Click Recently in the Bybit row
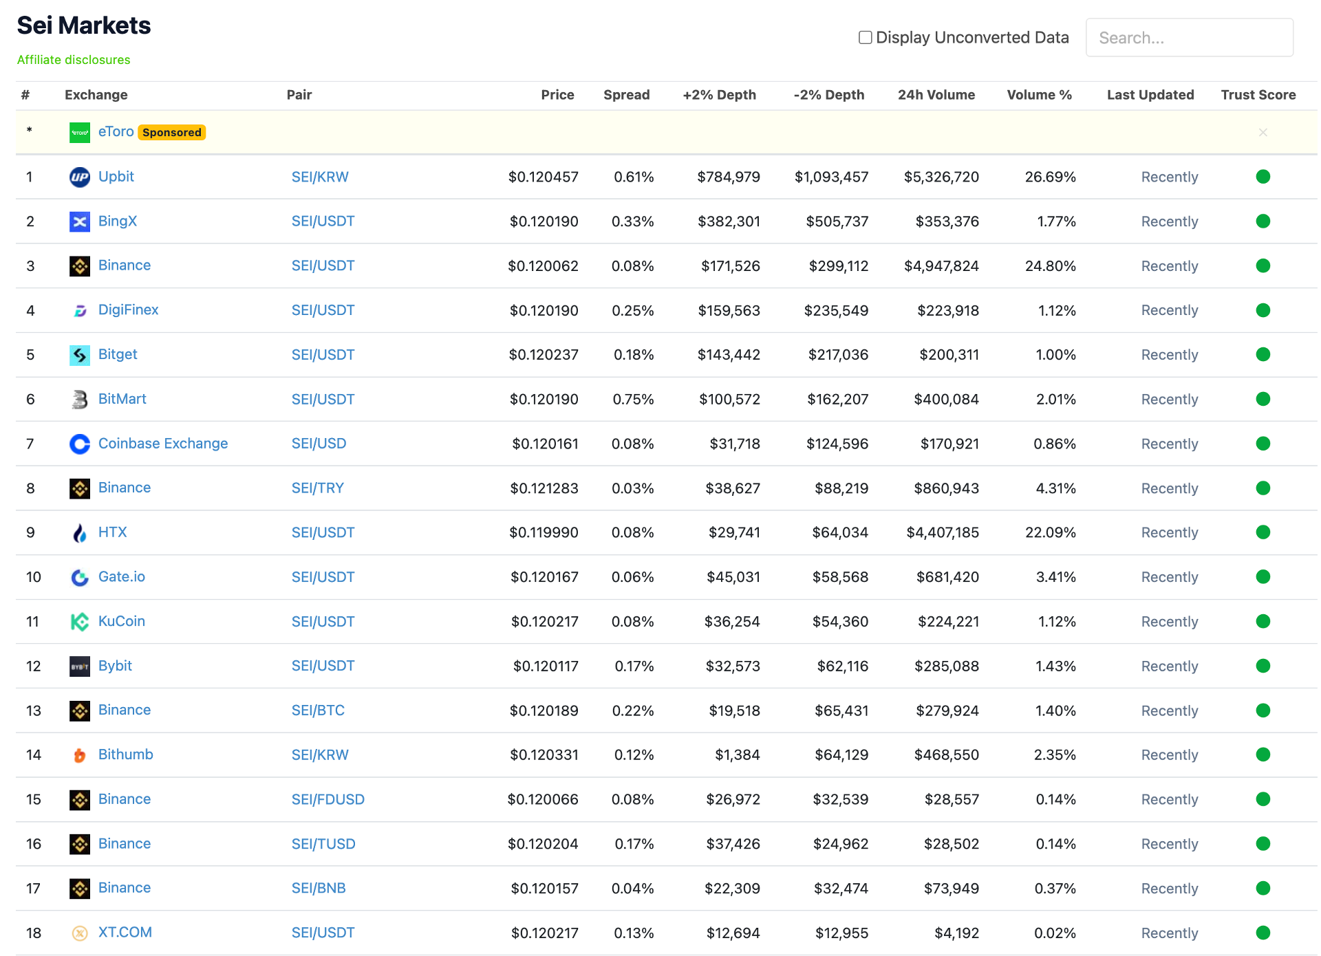Image resolution: width=1321 pixels, height=956 pixels. pos(1169,666)
